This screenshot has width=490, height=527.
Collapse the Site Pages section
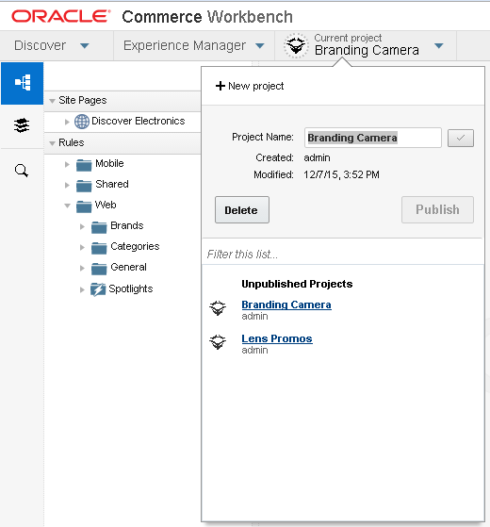click(x=52, y=101)
